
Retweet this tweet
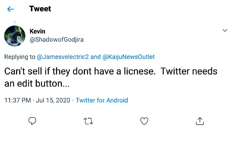tap(89, 121)
